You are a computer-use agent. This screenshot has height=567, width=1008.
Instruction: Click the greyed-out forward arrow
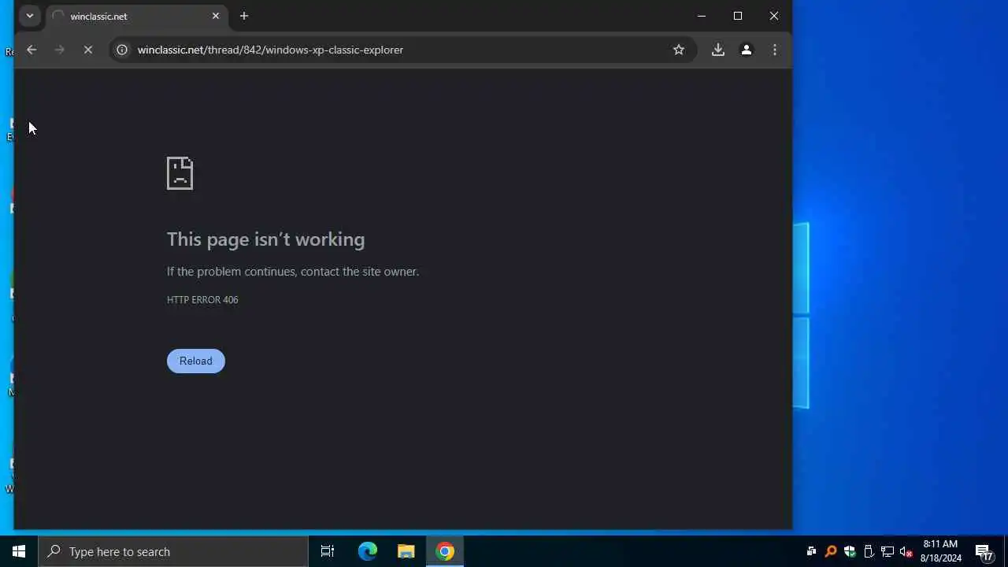click(x=60, y=50)
